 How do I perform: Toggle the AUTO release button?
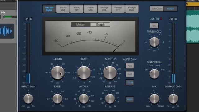pyautogui.click(x=130, y=100)
